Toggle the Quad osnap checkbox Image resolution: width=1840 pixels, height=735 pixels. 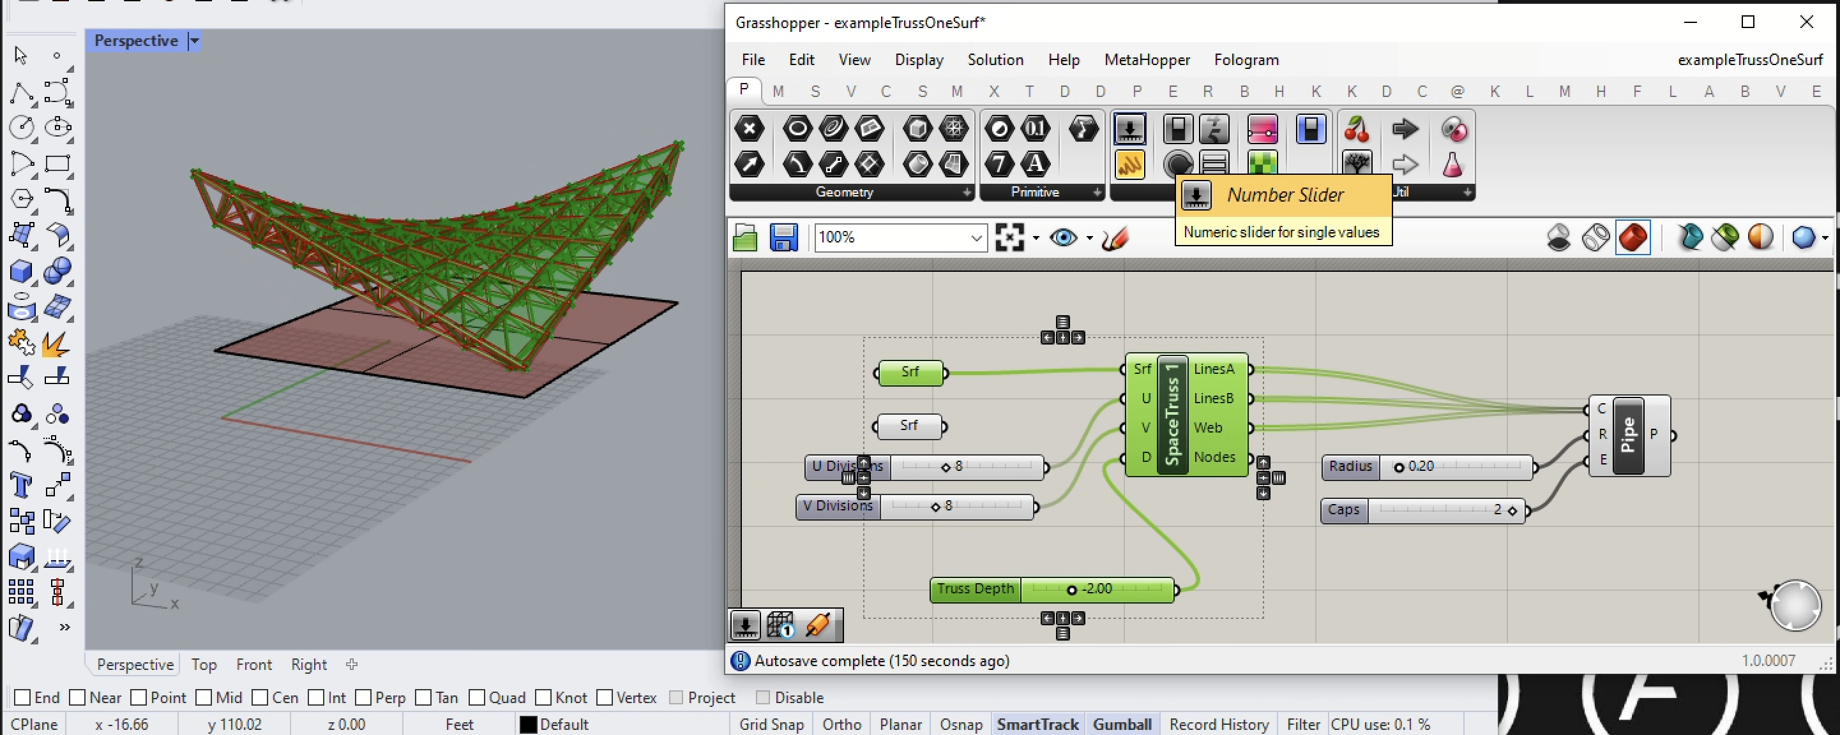pyautogui.click(x=478, y=697)
